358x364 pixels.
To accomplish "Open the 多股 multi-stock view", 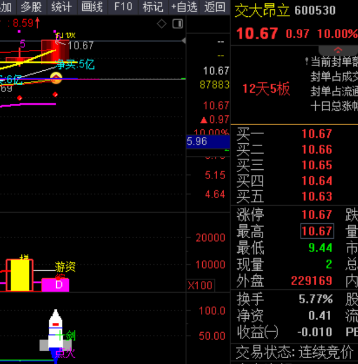I will [31, 7].
